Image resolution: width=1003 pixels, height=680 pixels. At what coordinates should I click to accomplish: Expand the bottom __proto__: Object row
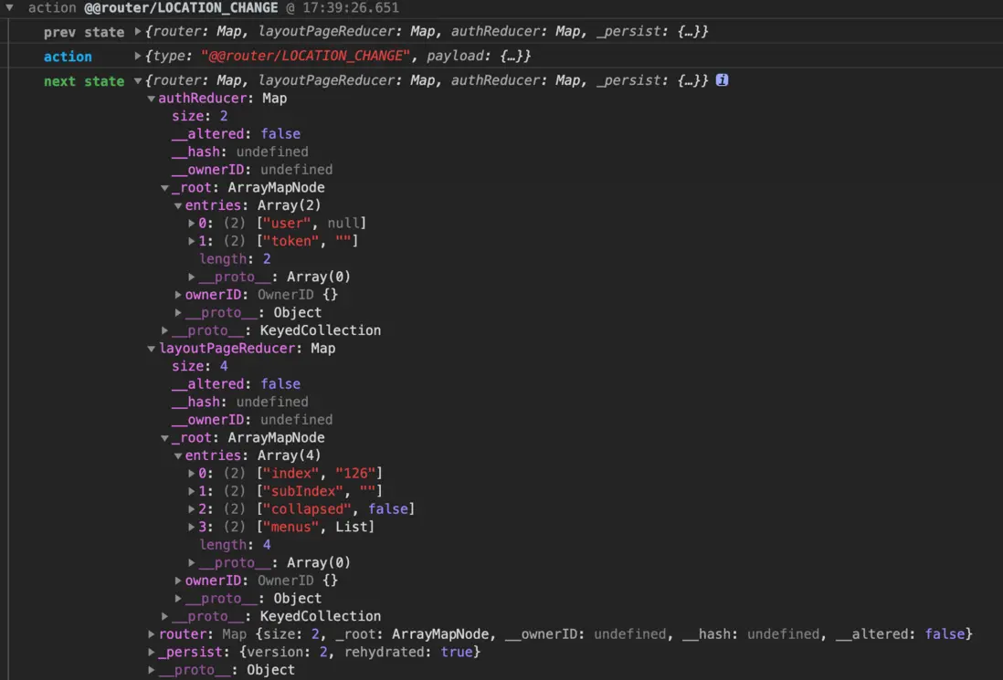point(152,670)
